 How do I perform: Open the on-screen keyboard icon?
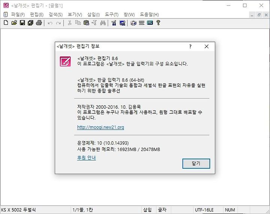point(141,23)
